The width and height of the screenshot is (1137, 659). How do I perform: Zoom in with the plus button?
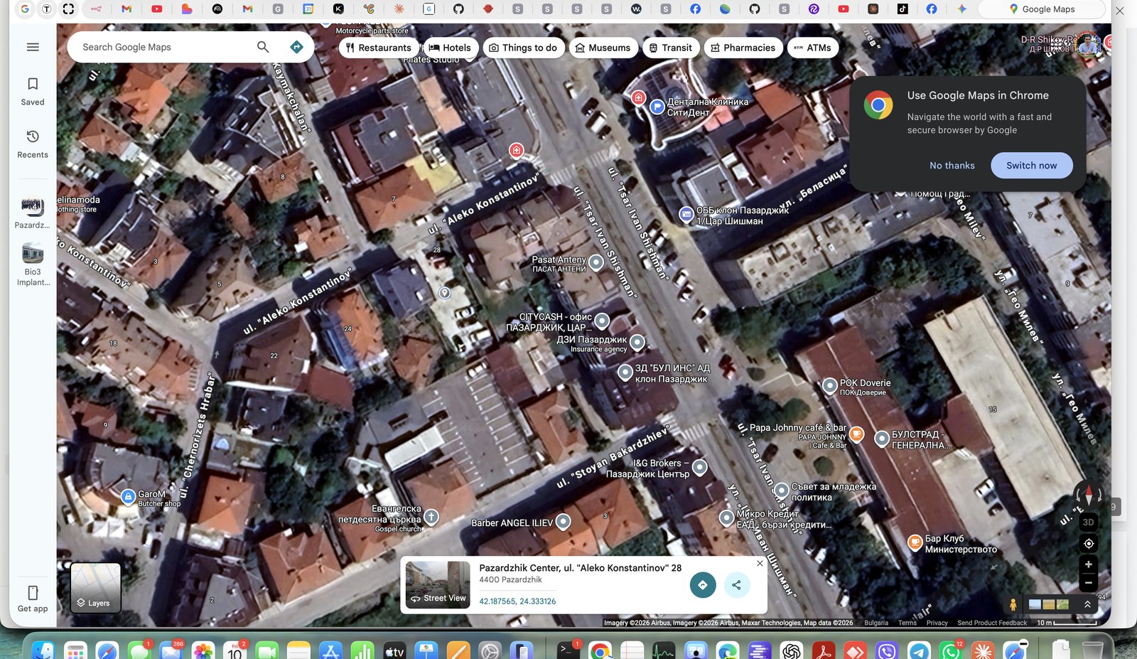[1088, 564]
